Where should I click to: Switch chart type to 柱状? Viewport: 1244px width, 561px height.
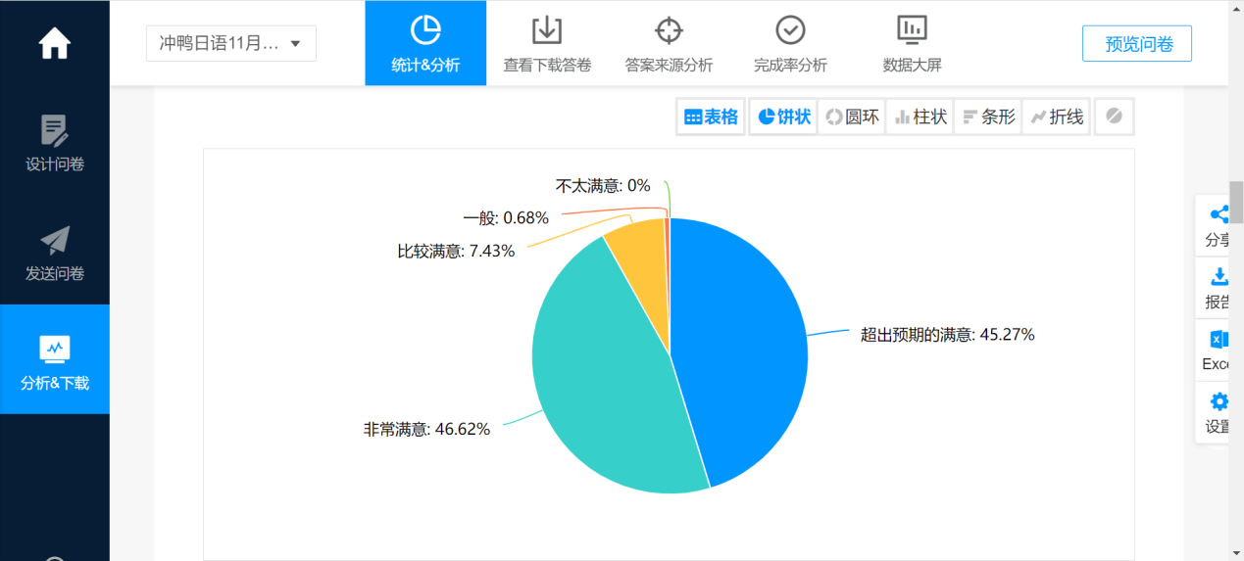point(920,117)
